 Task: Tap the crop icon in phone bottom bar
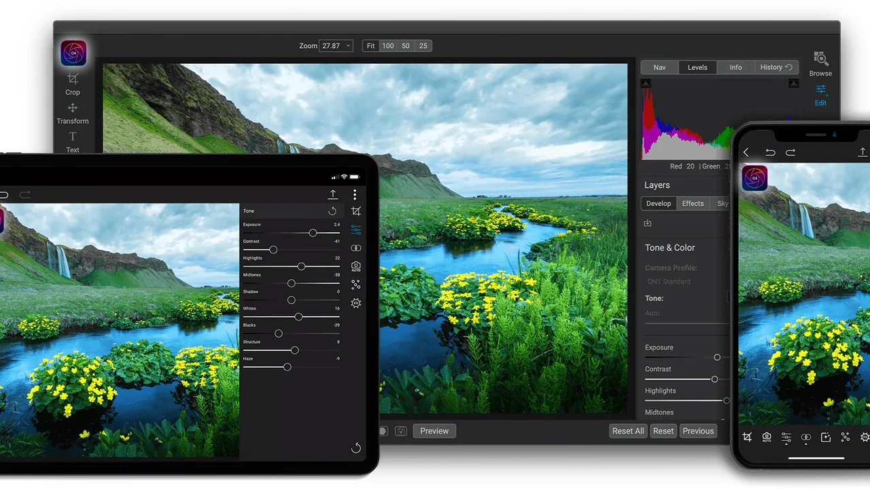click(x=747, y=437)
